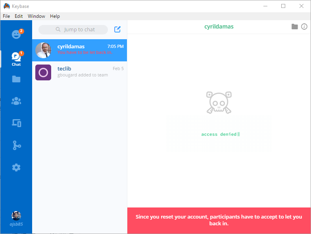Start a new chat with compose icon

point(117,29)
